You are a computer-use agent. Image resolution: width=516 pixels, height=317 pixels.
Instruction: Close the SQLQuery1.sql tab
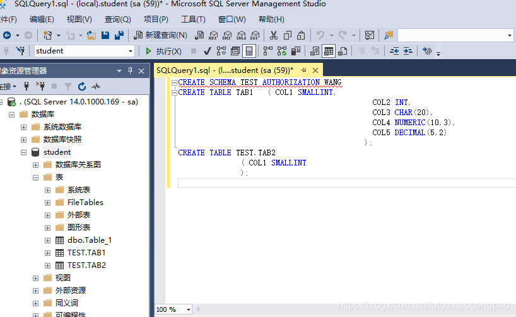point(315,70)
